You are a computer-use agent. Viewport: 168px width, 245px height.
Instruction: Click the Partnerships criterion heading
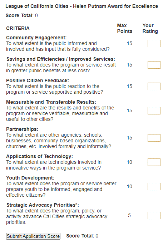point(22,129)
